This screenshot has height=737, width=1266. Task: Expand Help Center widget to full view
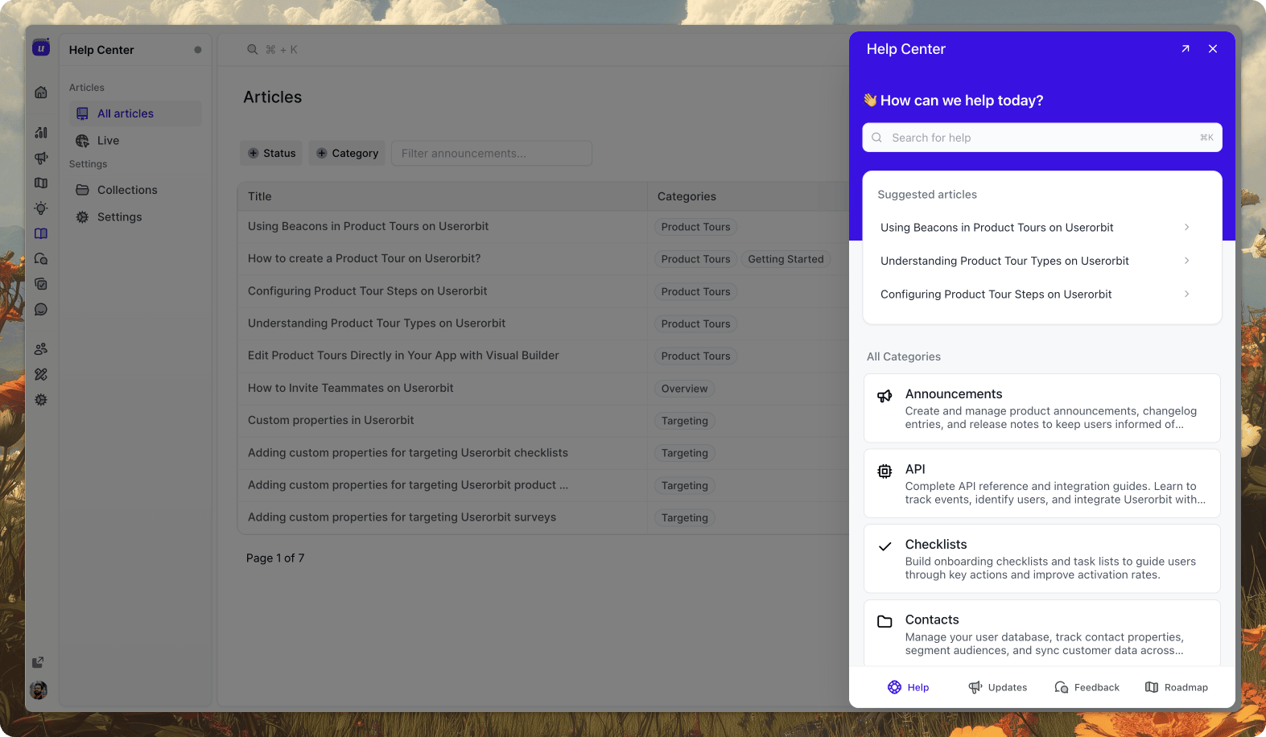(x=1186, y=49)
